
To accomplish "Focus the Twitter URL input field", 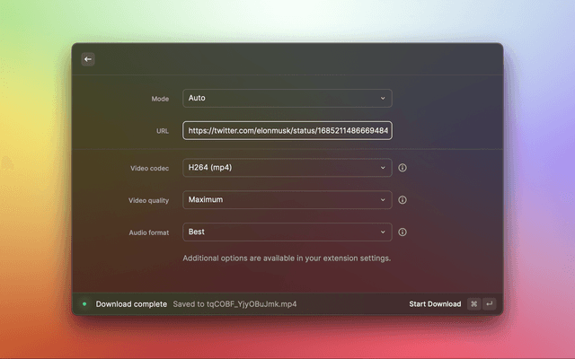I will [287, 131].
